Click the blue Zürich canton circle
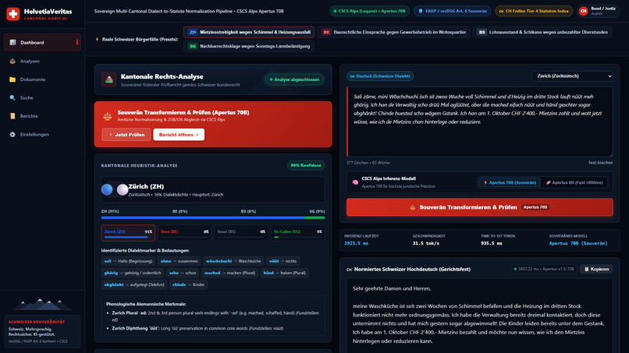Image resolution: width=629 pixels, height=353 pixels. click(107, 189)
